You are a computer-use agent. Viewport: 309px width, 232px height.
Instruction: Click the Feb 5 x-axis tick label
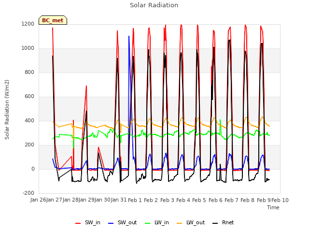(x=199, y=200)
